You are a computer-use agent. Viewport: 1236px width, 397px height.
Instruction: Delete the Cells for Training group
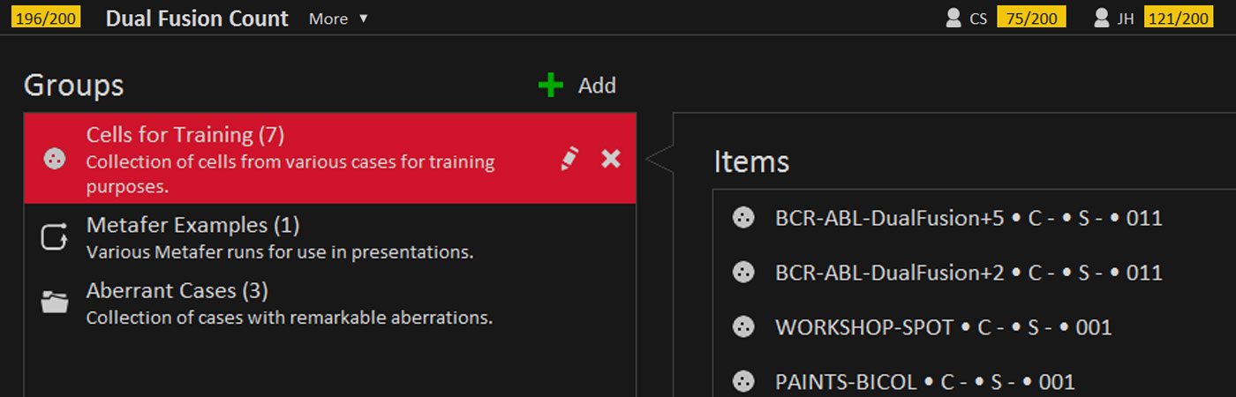611,159
